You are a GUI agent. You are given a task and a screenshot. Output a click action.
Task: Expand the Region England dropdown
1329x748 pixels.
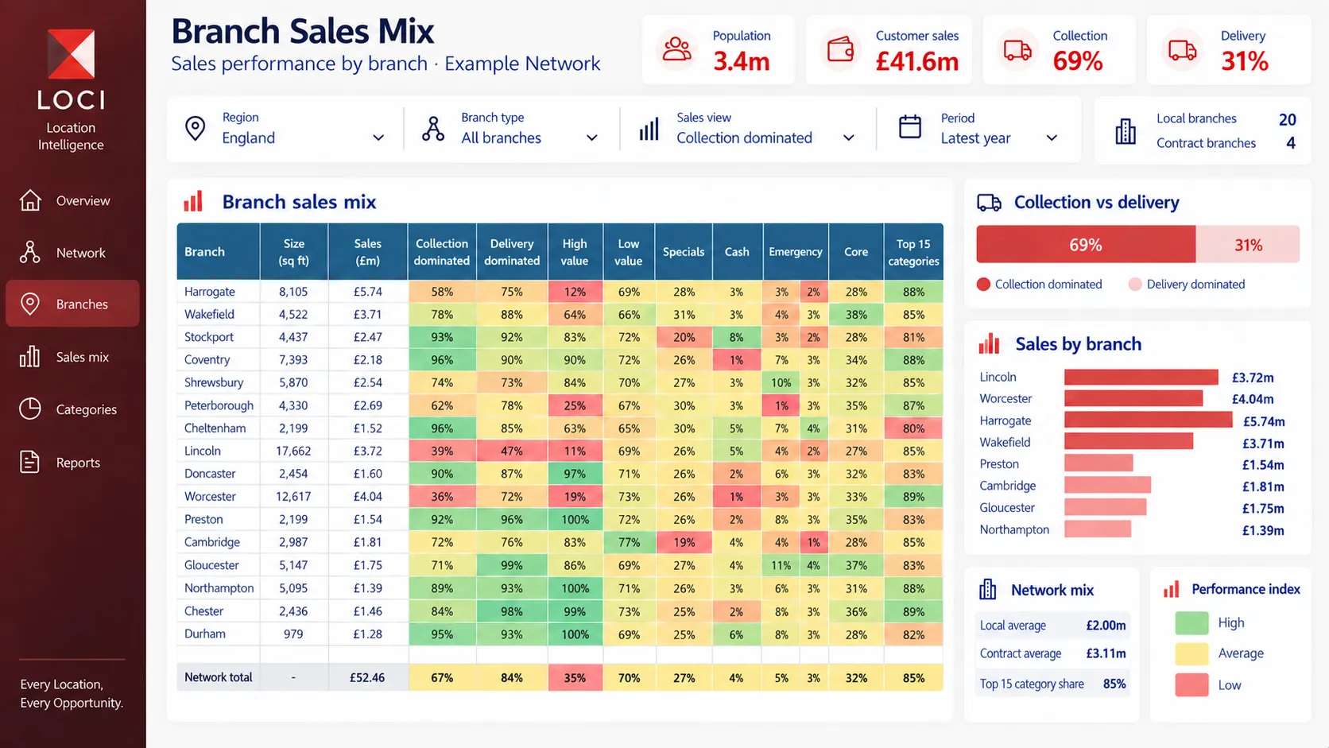(x=378, y=138)
